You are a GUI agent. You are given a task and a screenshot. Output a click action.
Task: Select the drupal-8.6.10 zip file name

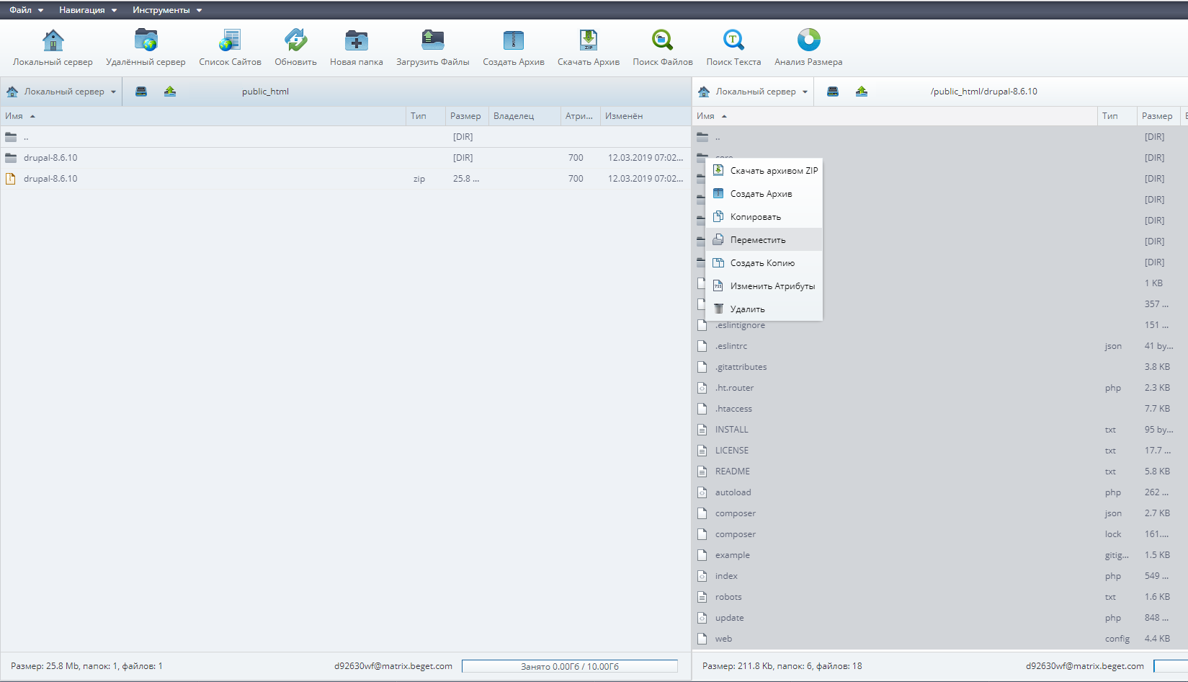point(50,179)
